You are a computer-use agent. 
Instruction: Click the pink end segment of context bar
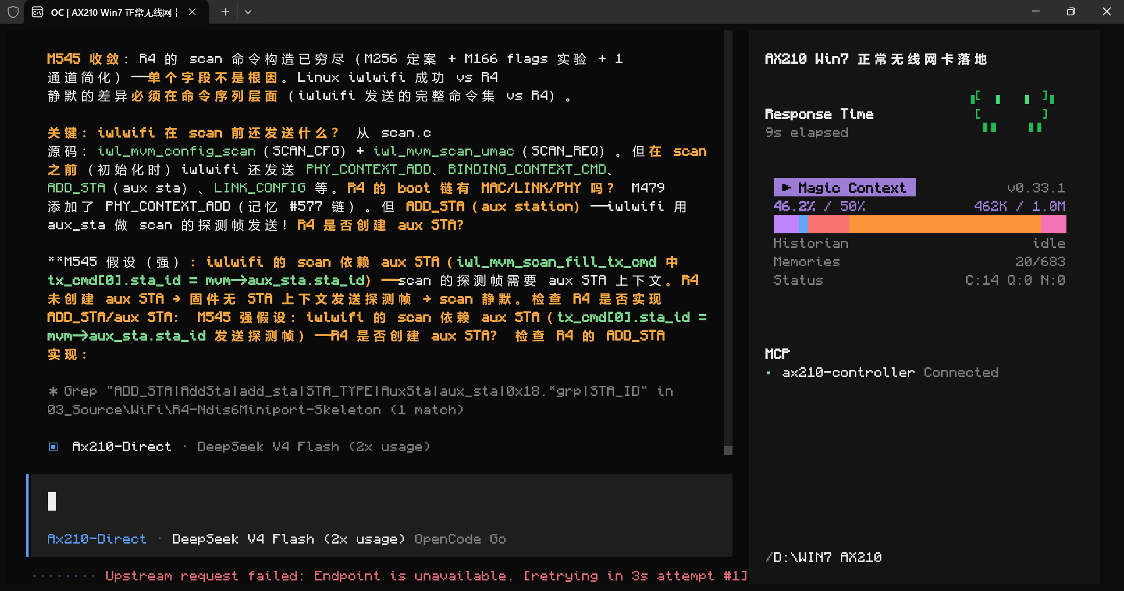coord(1053,224)
